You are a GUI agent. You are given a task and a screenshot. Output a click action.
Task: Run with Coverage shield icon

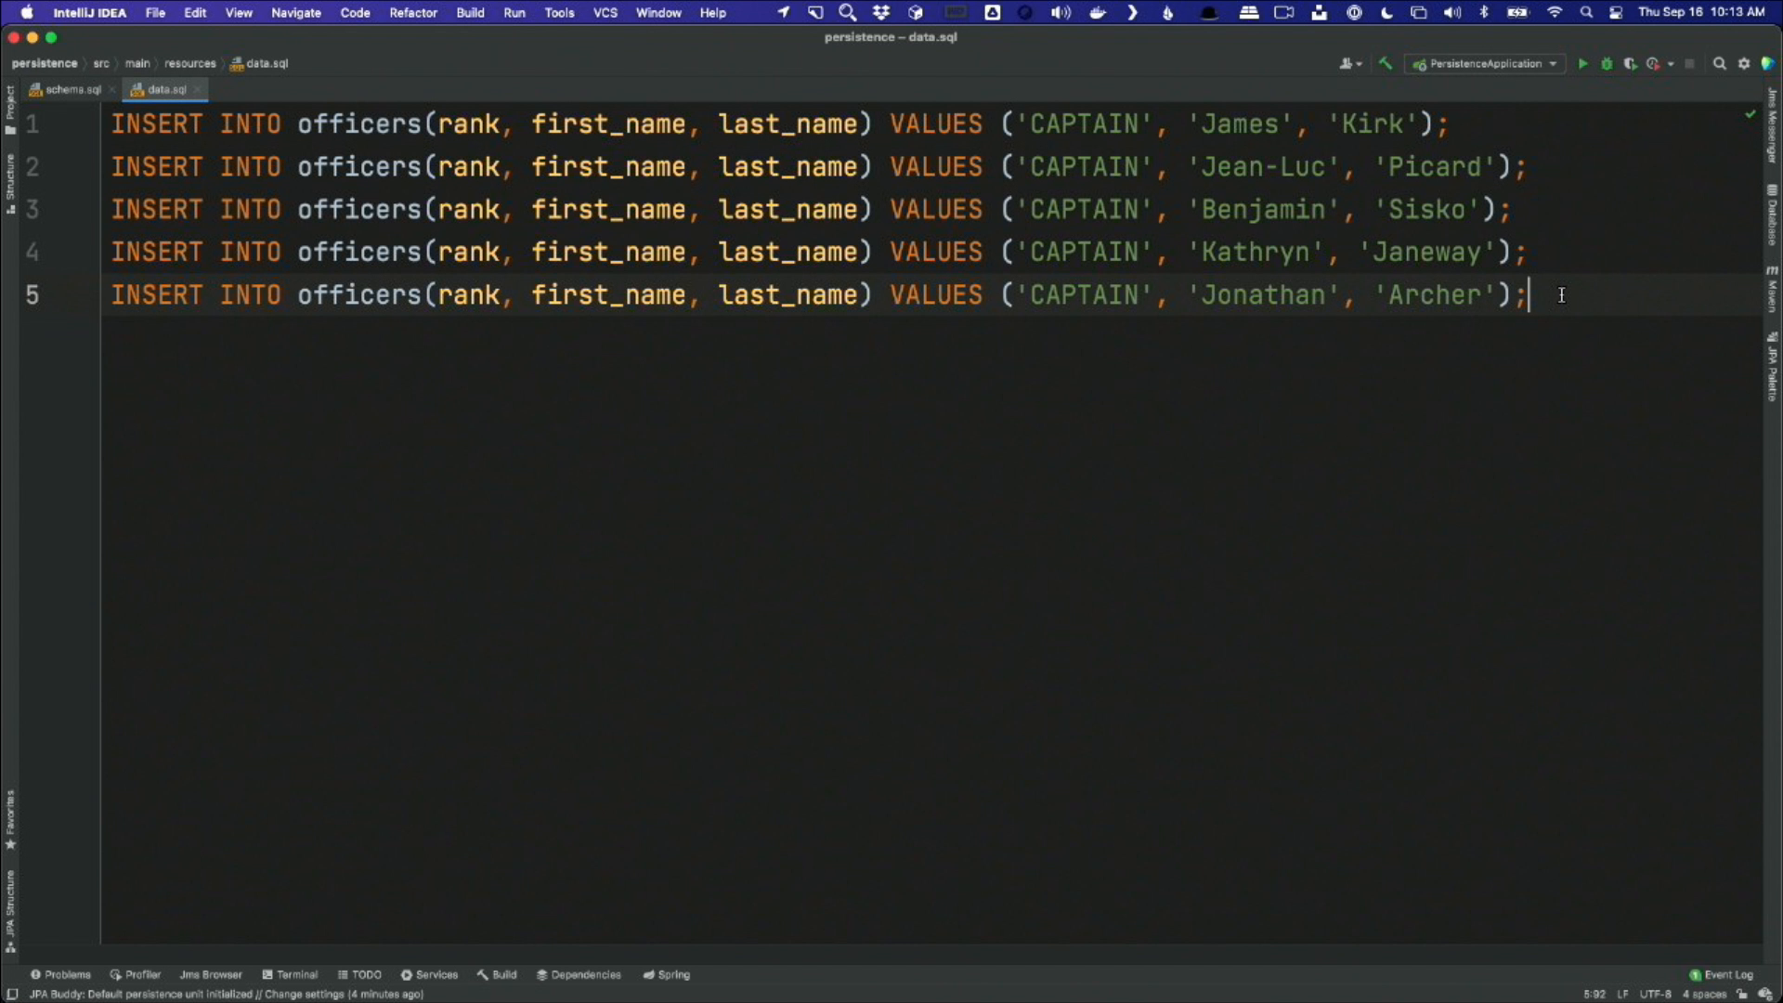point(1630,64)
